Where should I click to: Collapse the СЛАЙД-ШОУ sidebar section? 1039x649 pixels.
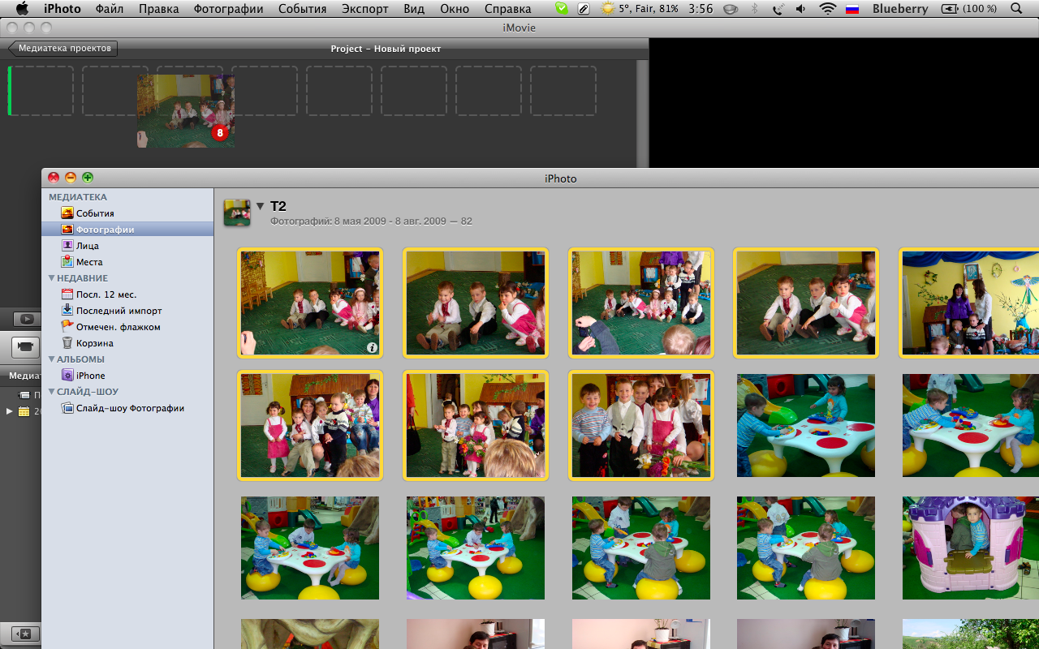tap(52, 392)
